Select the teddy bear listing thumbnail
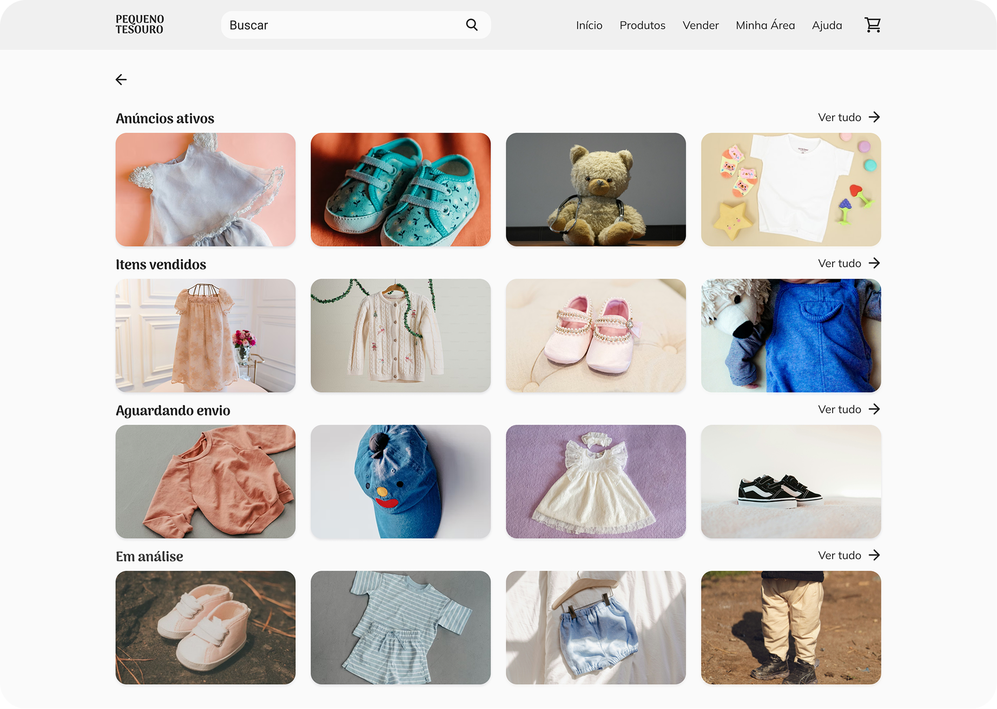The image size is (997, 709). tap(596, 190)
